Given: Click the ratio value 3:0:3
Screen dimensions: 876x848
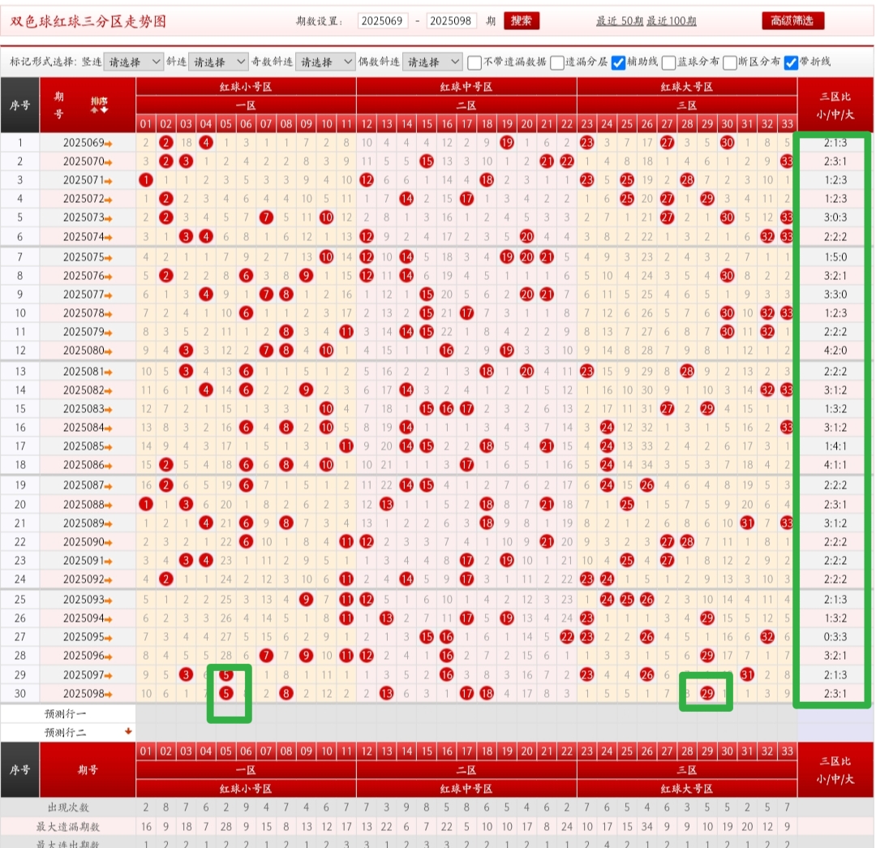Looking at the screenshot, I should coord(835,217).
